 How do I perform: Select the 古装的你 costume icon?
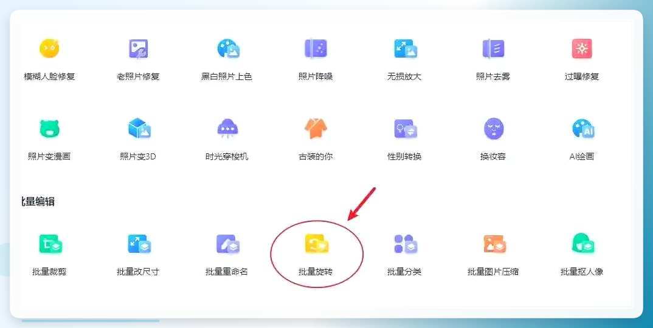click(x=316, y=129)
